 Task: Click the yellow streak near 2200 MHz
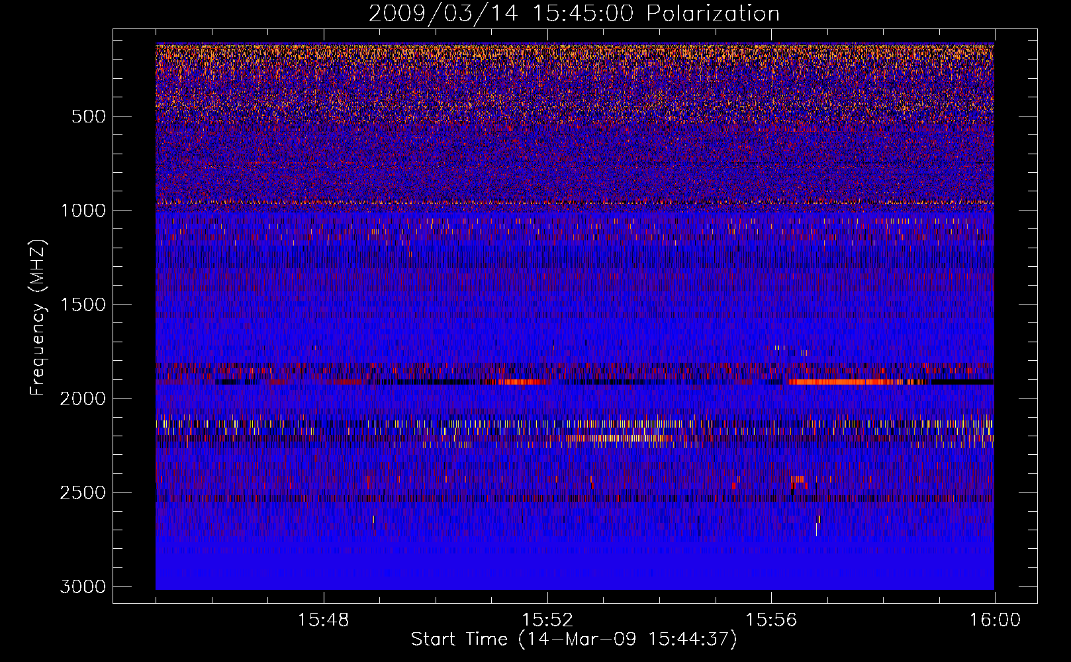(x=619, y=438)
